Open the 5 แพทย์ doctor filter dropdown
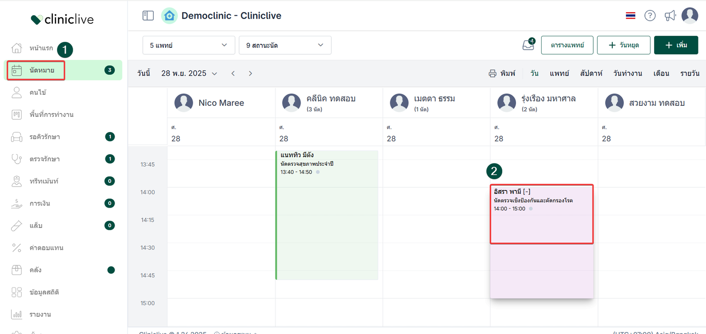 tap(189, 45)
